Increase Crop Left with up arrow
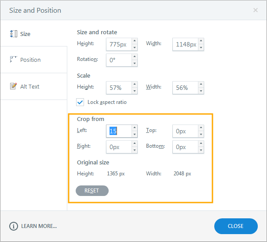 coord(135,128)
